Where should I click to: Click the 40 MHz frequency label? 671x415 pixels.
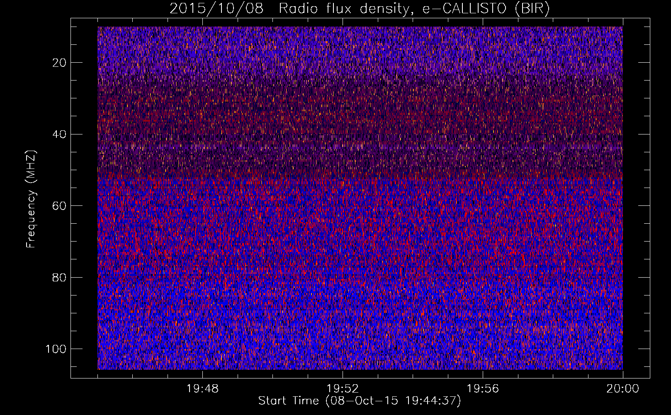pos(59,134)
